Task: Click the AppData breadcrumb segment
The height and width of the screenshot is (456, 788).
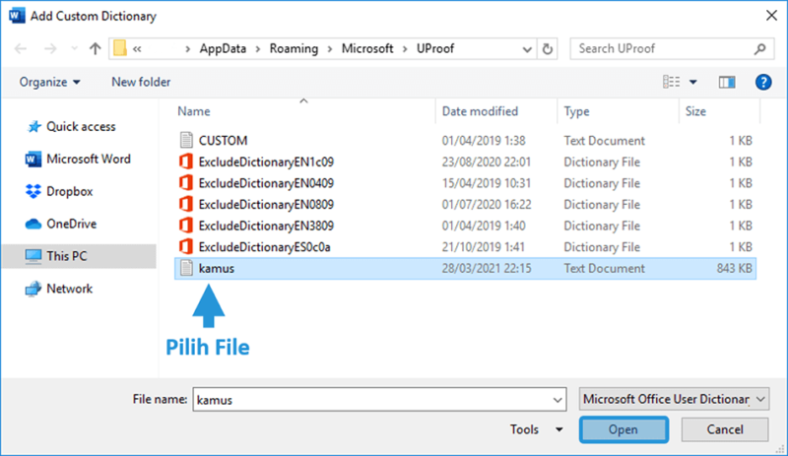Action: point(223,49)
